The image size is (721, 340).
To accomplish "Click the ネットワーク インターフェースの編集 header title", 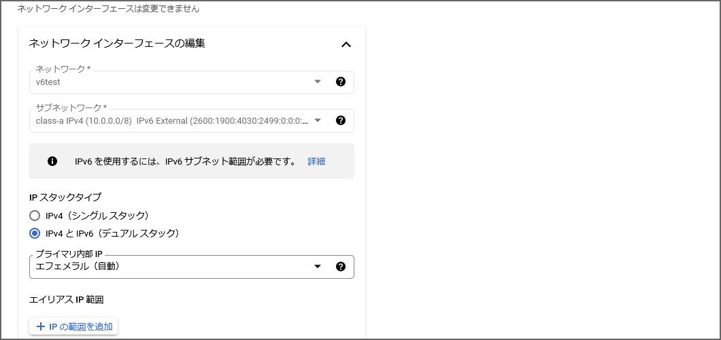I will point(117,44).
